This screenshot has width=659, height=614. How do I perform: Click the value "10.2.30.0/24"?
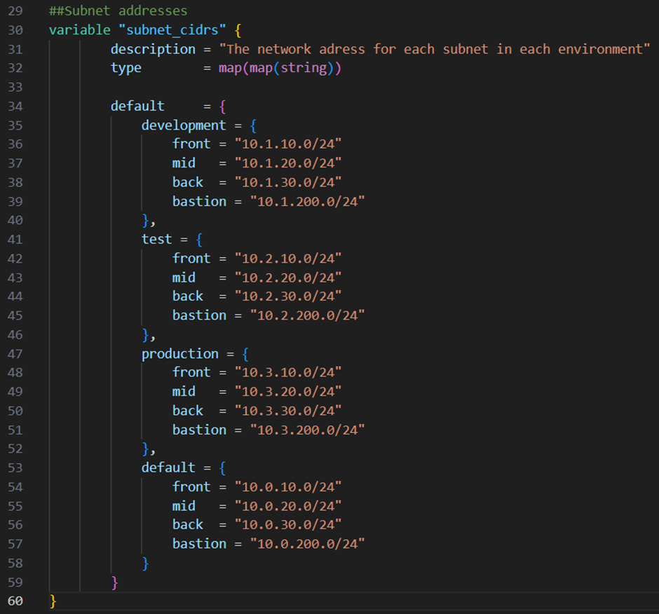[x=288, y=296]
